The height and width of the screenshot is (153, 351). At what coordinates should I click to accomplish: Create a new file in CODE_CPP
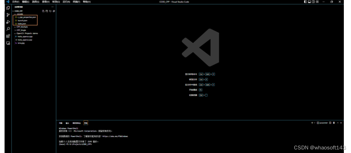[x=43, y=11]
